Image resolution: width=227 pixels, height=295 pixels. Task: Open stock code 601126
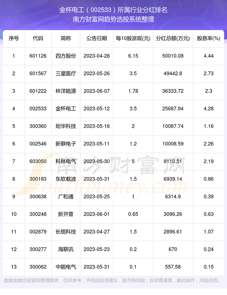[x=38, y=56]
